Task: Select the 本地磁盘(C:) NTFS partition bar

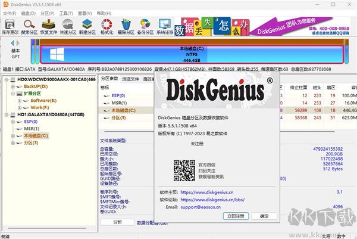Action: pyautogui.click(x=192, y=54)
